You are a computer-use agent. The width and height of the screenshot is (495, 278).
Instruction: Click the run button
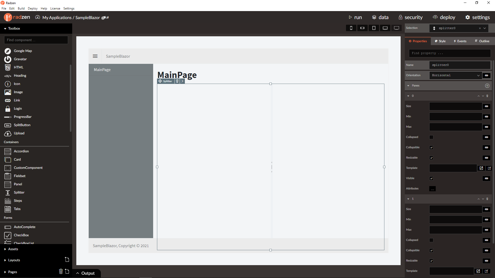tap(355, 18)
